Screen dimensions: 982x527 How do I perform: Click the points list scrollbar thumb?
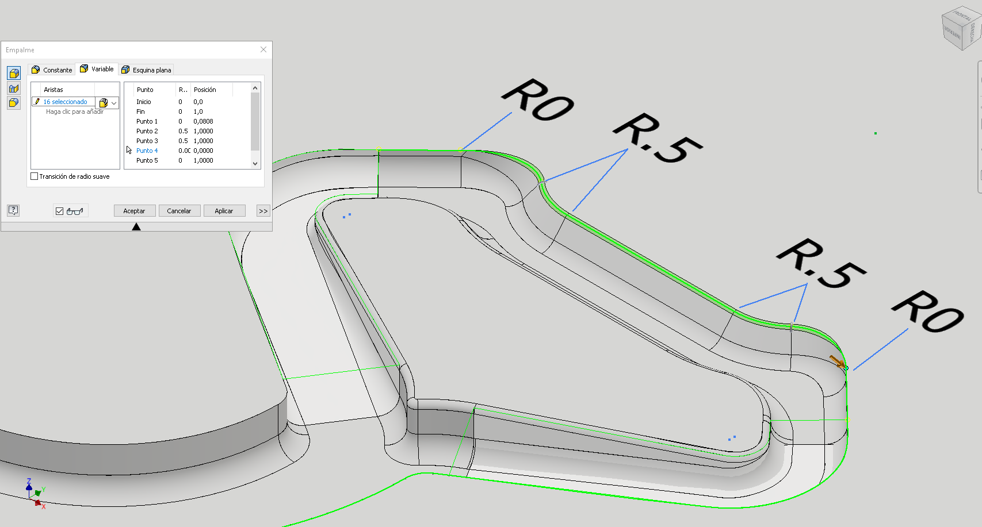coord(255,121)
